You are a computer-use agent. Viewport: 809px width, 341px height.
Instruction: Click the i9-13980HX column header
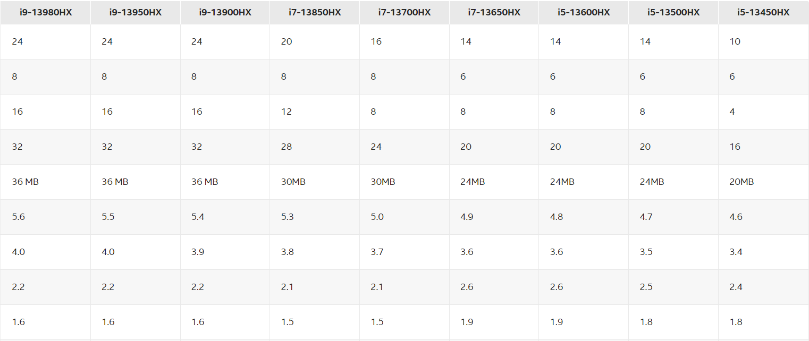click(45, 12)
